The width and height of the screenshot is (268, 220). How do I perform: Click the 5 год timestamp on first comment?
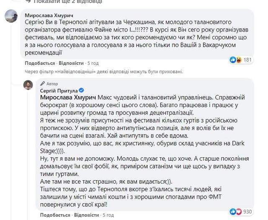click(x=93, y=63)
